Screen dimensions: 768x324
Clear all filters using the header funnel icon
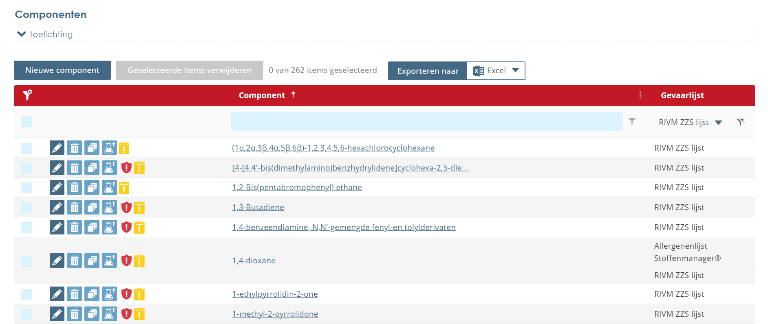(x=27, y=95)
